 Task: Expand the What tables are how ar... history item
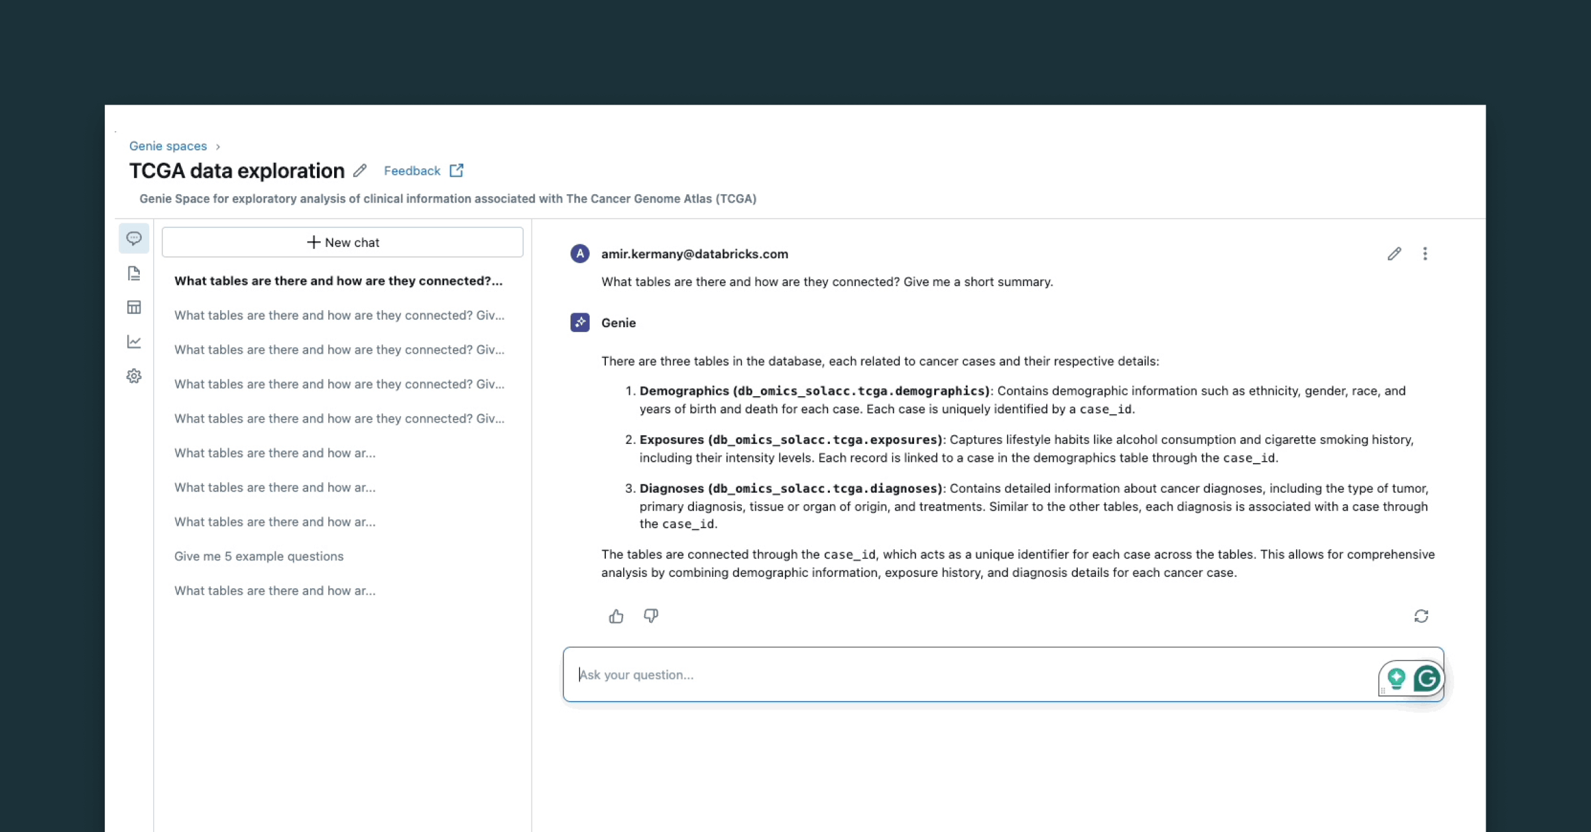click(276, 452)
